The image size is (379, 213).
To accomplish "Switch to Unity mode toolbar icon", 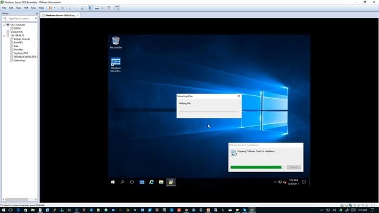I will coord(109,8).
